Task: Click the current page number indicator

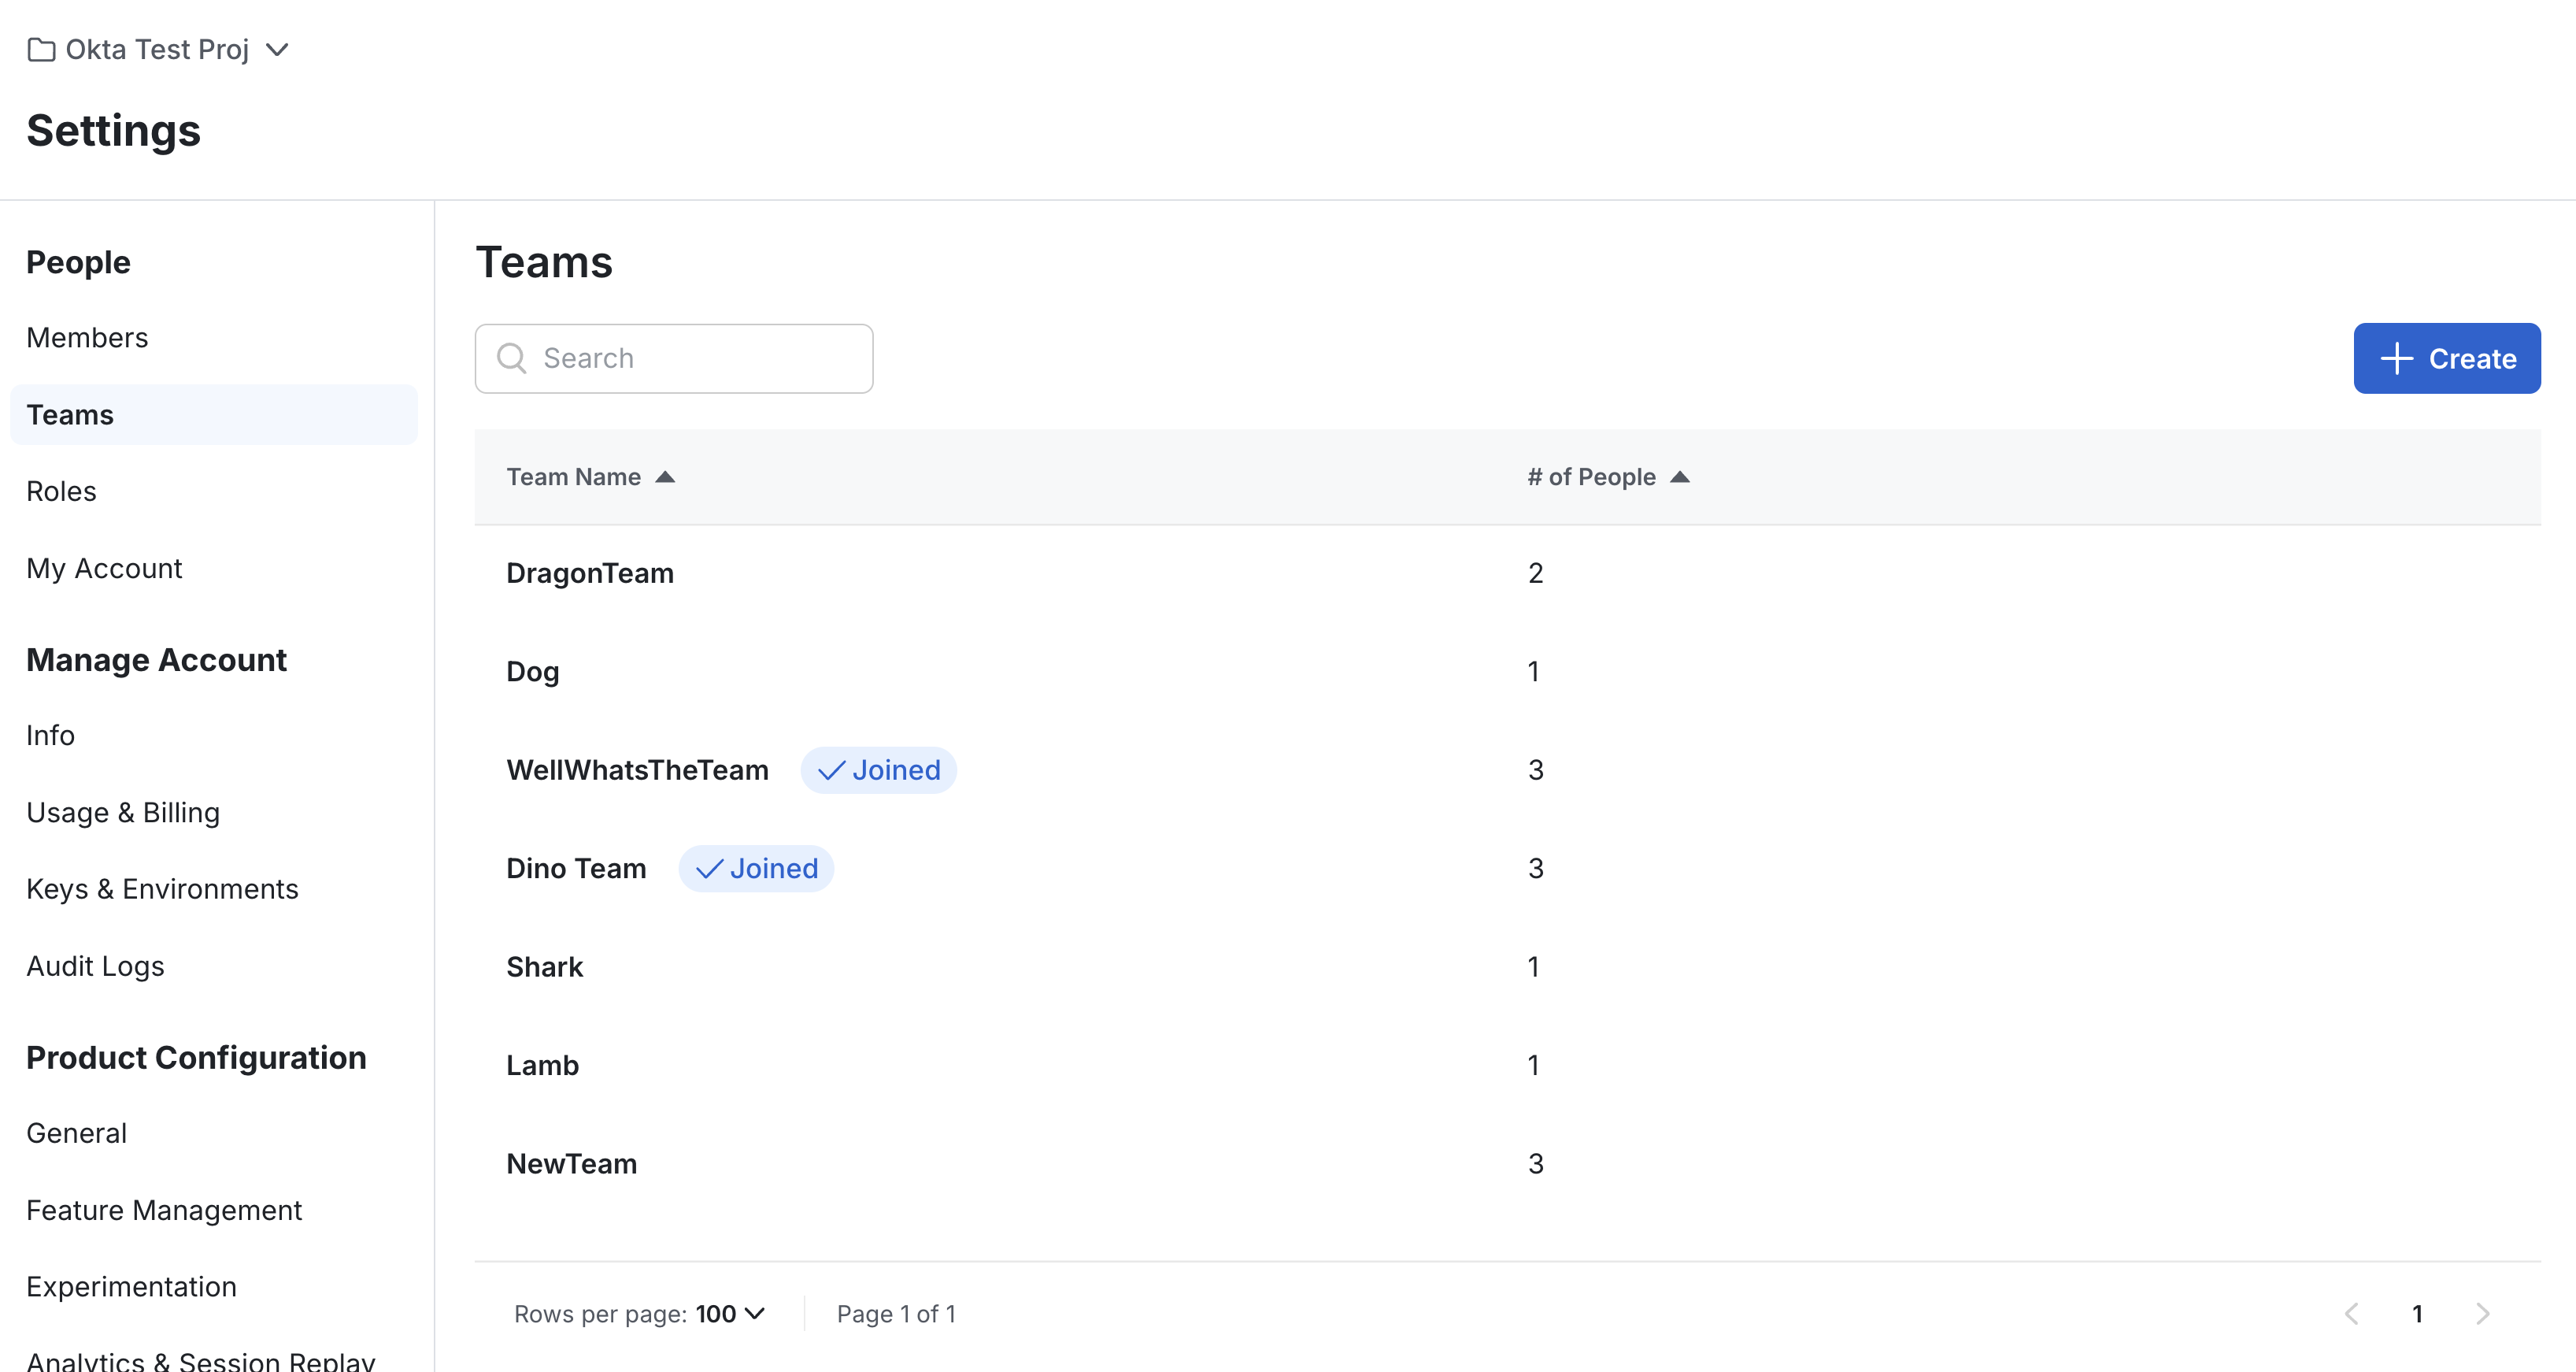Action: point(2418,1313)
